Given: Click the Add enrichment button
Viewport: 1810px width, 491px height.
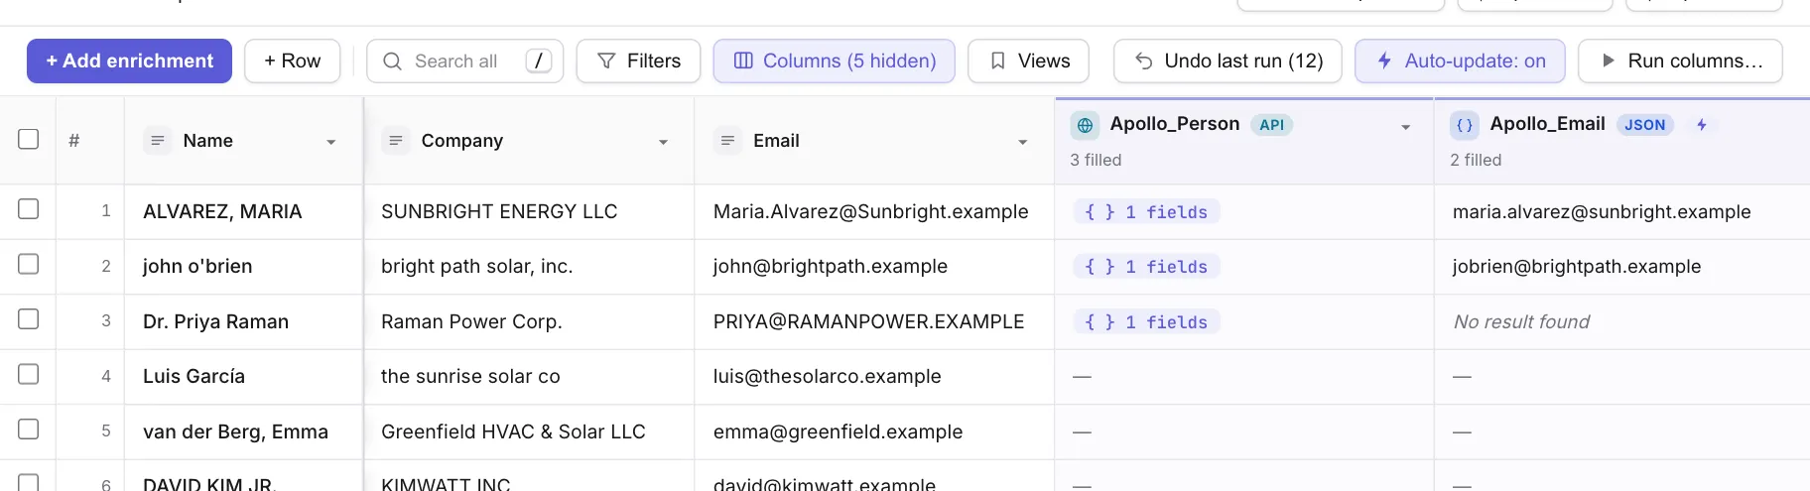Looking at the screenshot, I should (129, 61).
